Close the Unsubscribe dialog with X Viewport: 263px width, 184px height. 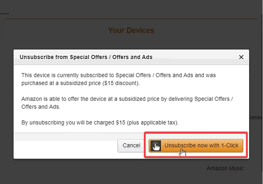tap(241, 57)
